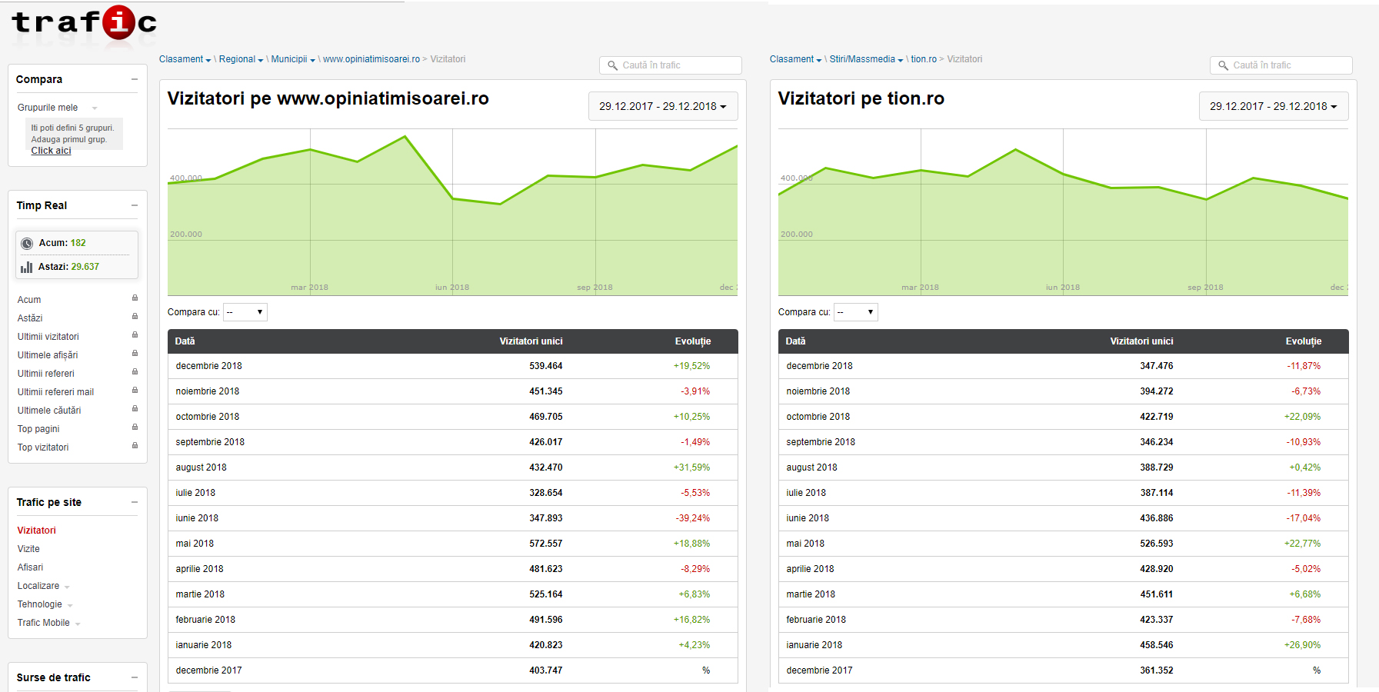The width and height of the screenshot is (1379, 692).
Task: Open Compara cu select under opiniatimisoarei chart
Action: coord(245,312)
